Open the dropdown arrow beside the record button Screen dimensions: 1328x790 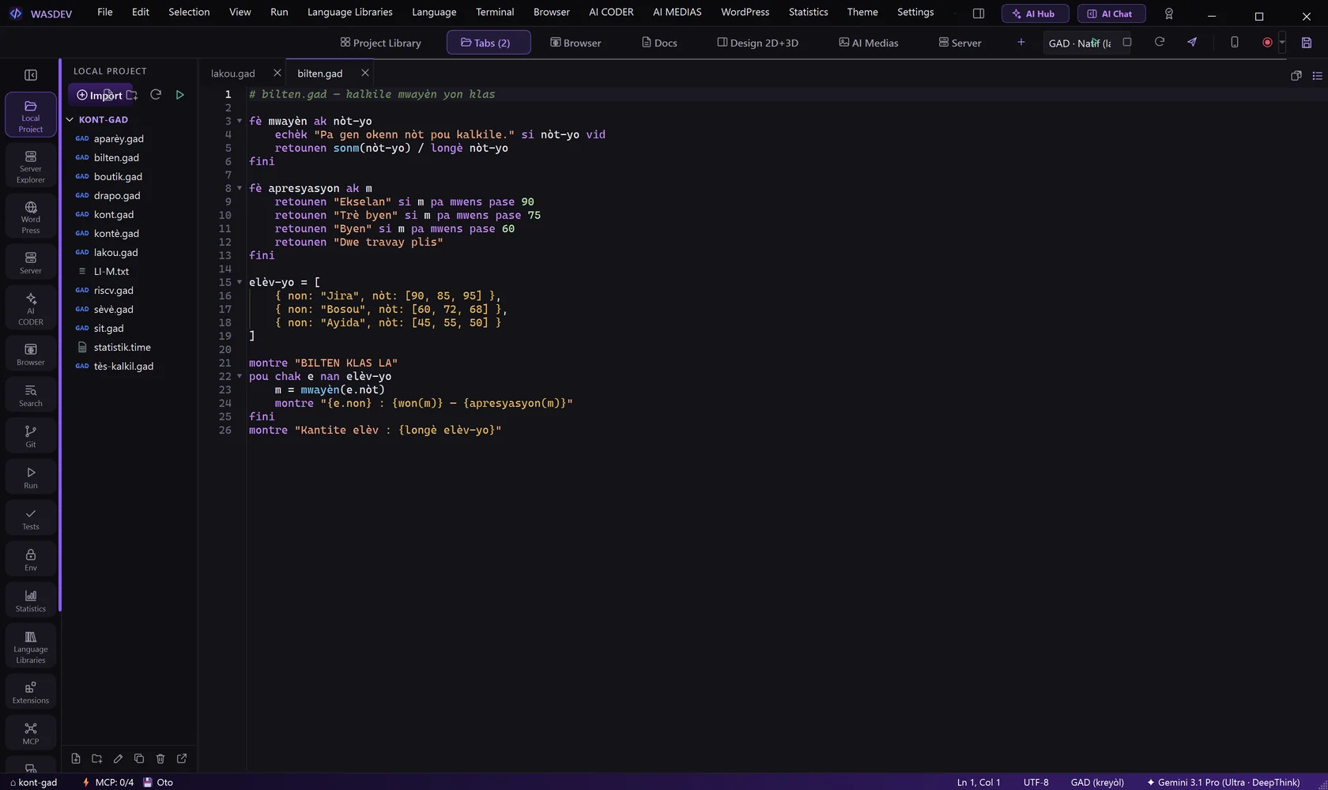click(x=1282, y=43)
